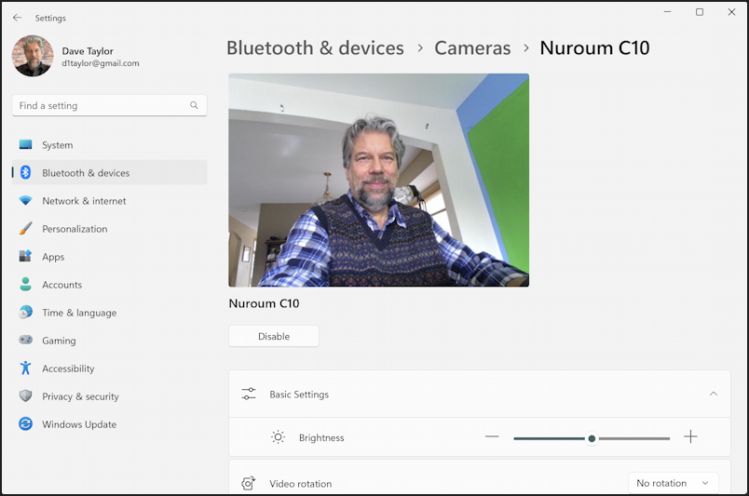Image resolution: width=749 pixels, height=496 pixels.
Task: Click the Video rotation label text
Action: click(x=301, y=484)
